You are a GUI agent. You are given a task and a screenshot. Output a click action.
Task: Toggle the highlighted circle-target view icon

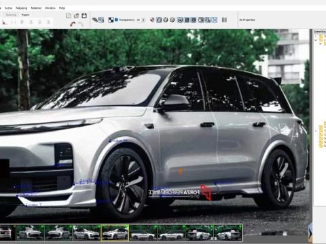180,20
